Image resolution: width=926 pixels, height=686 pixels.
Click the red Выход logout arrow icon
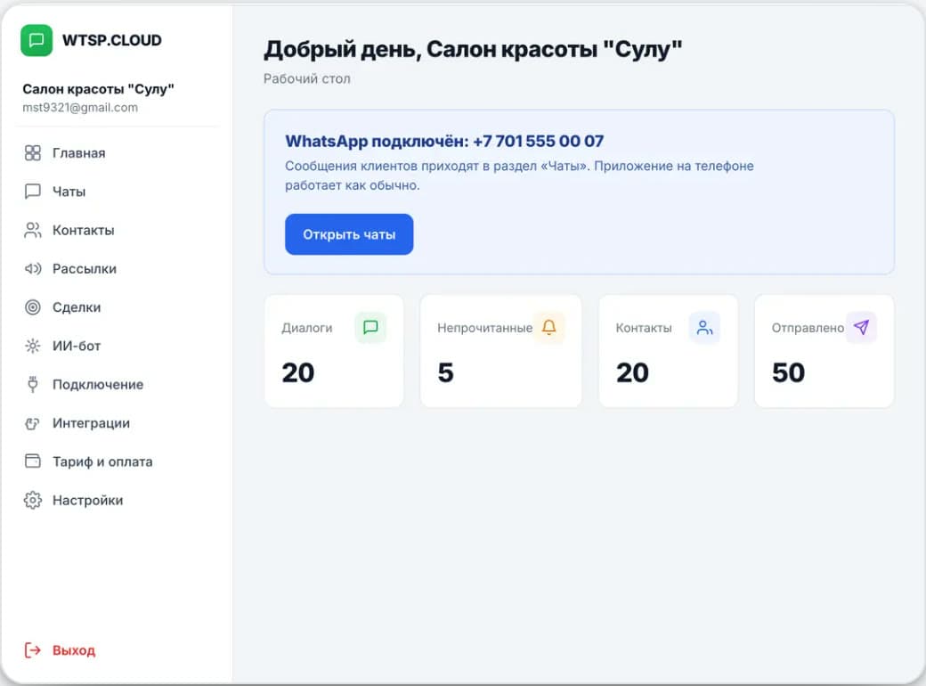point(32,650)
